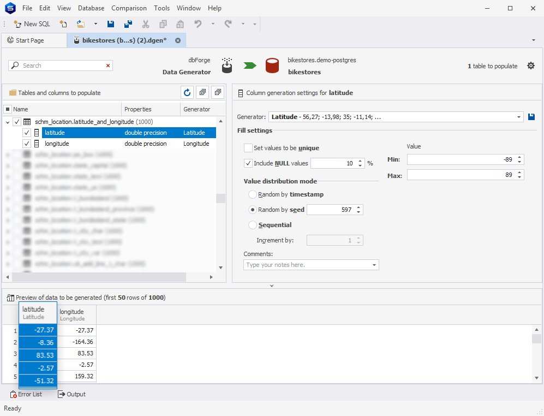Image resolution: width=544 pixels, height=416 pixels.
Task: Select the longitude column row
Action: (129, 144)
